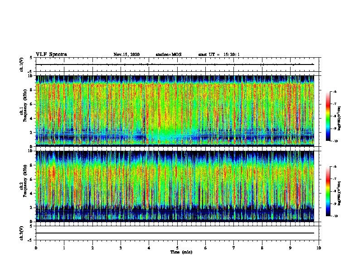Viewport: 359px width, 278px height.
Task: Click the "station=MOS" header label
Action: [x=169, y=55]
